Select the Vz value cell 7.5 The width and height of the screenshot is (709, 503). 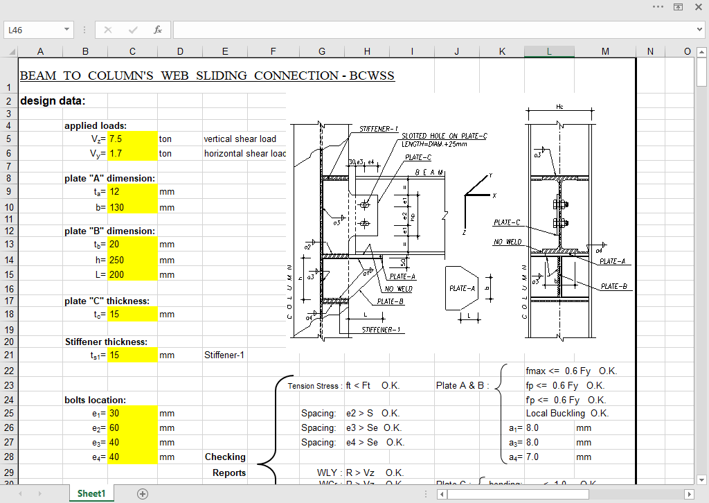tap(132, 139)
